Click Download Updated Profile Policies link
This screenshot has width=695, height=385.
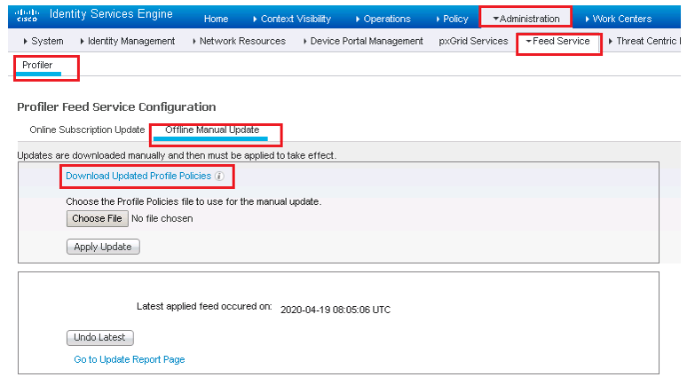click(138, 176)
